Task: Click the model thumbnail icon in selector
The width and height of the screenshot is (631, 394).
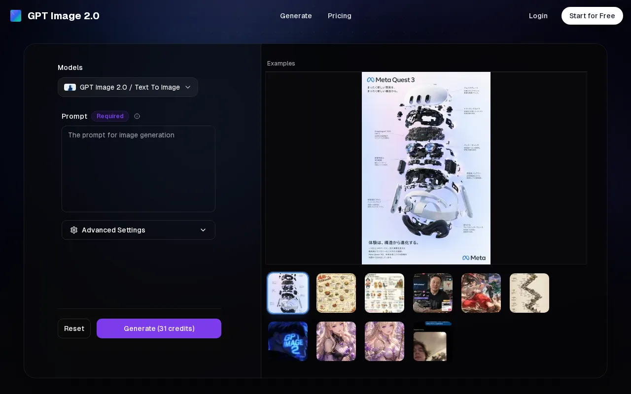Action: pos(70,87)
